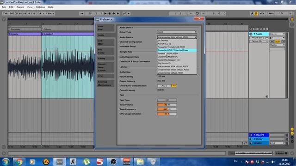
Task: Click the Arrangement Record button
Action: (x=114, y=13)
